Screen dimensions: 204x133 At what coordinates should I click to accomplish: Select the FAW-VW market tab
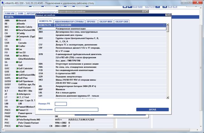[x=10, y=13]
